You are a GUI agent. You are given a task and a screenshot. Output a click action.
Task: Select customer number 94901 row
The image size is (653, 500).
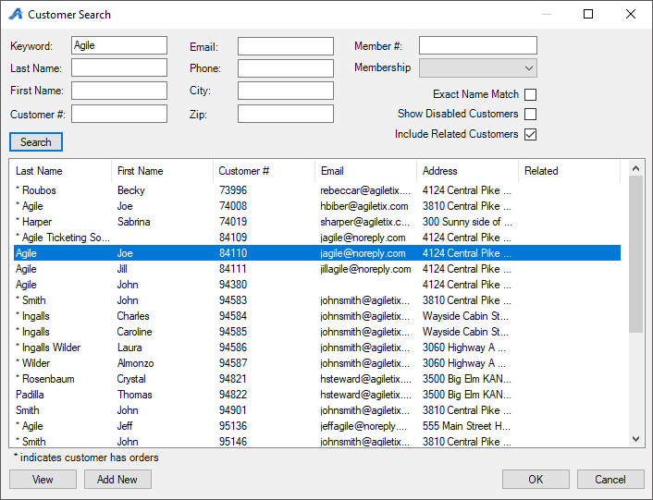[x=317, y=410]
